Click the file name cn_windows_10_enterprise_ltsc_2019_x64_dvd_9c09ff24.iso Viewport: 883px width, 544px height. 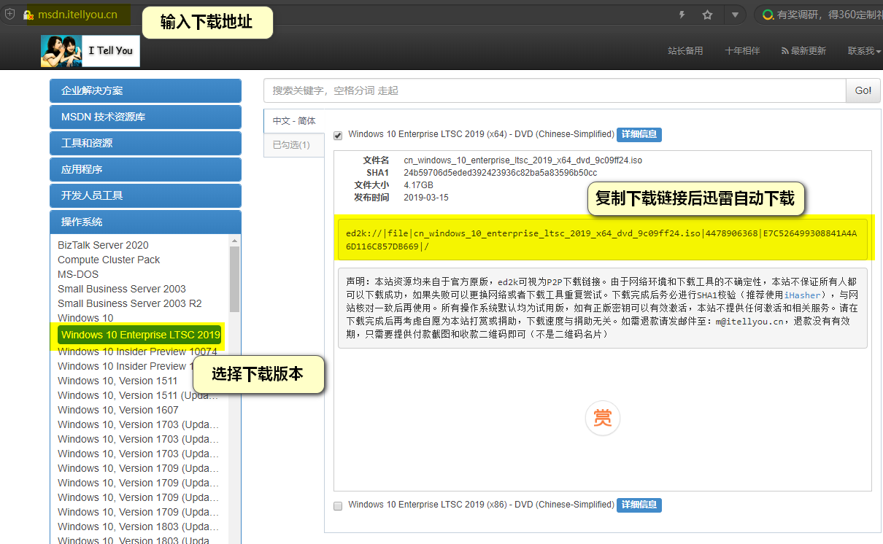(x=523, y=160)
